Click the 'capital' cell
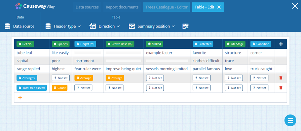The height and width of the screenshot is (131, 301). [x=32, y=61]
